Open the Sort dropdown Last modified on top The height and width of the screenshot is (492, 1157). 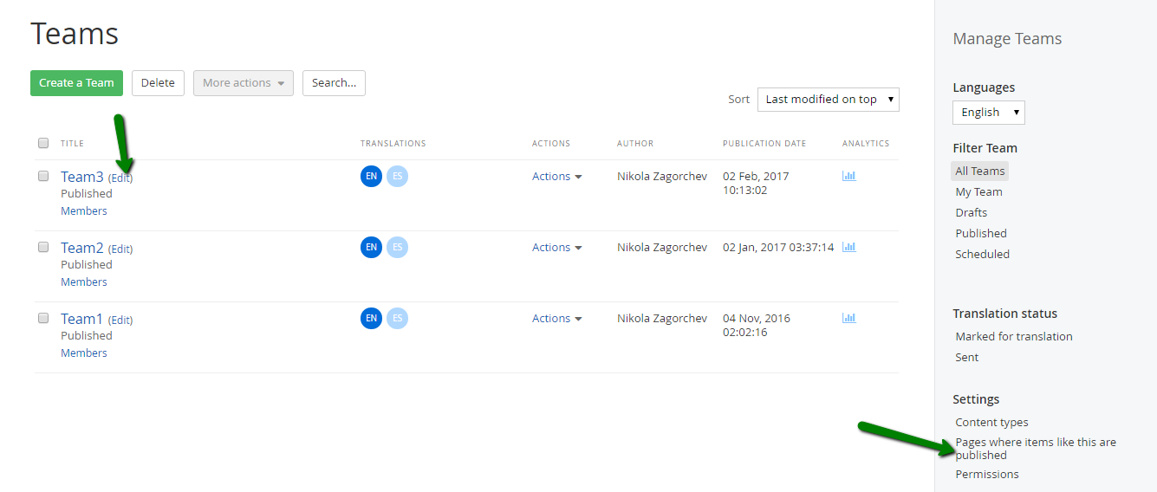(x=829, y=100)
